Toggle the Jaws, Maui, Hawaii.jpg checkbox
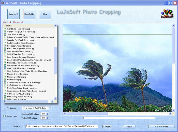The height and width of the screenshot is (132, 178). click(x=5, y=35)
